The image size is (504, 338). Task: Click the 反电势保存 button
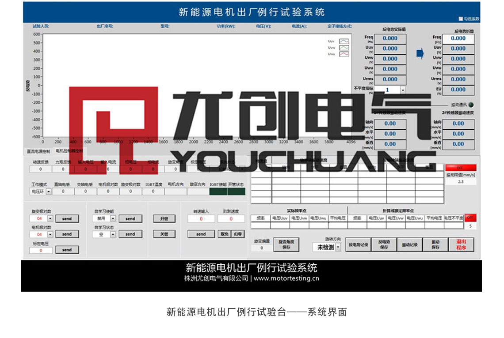point(384,245)
